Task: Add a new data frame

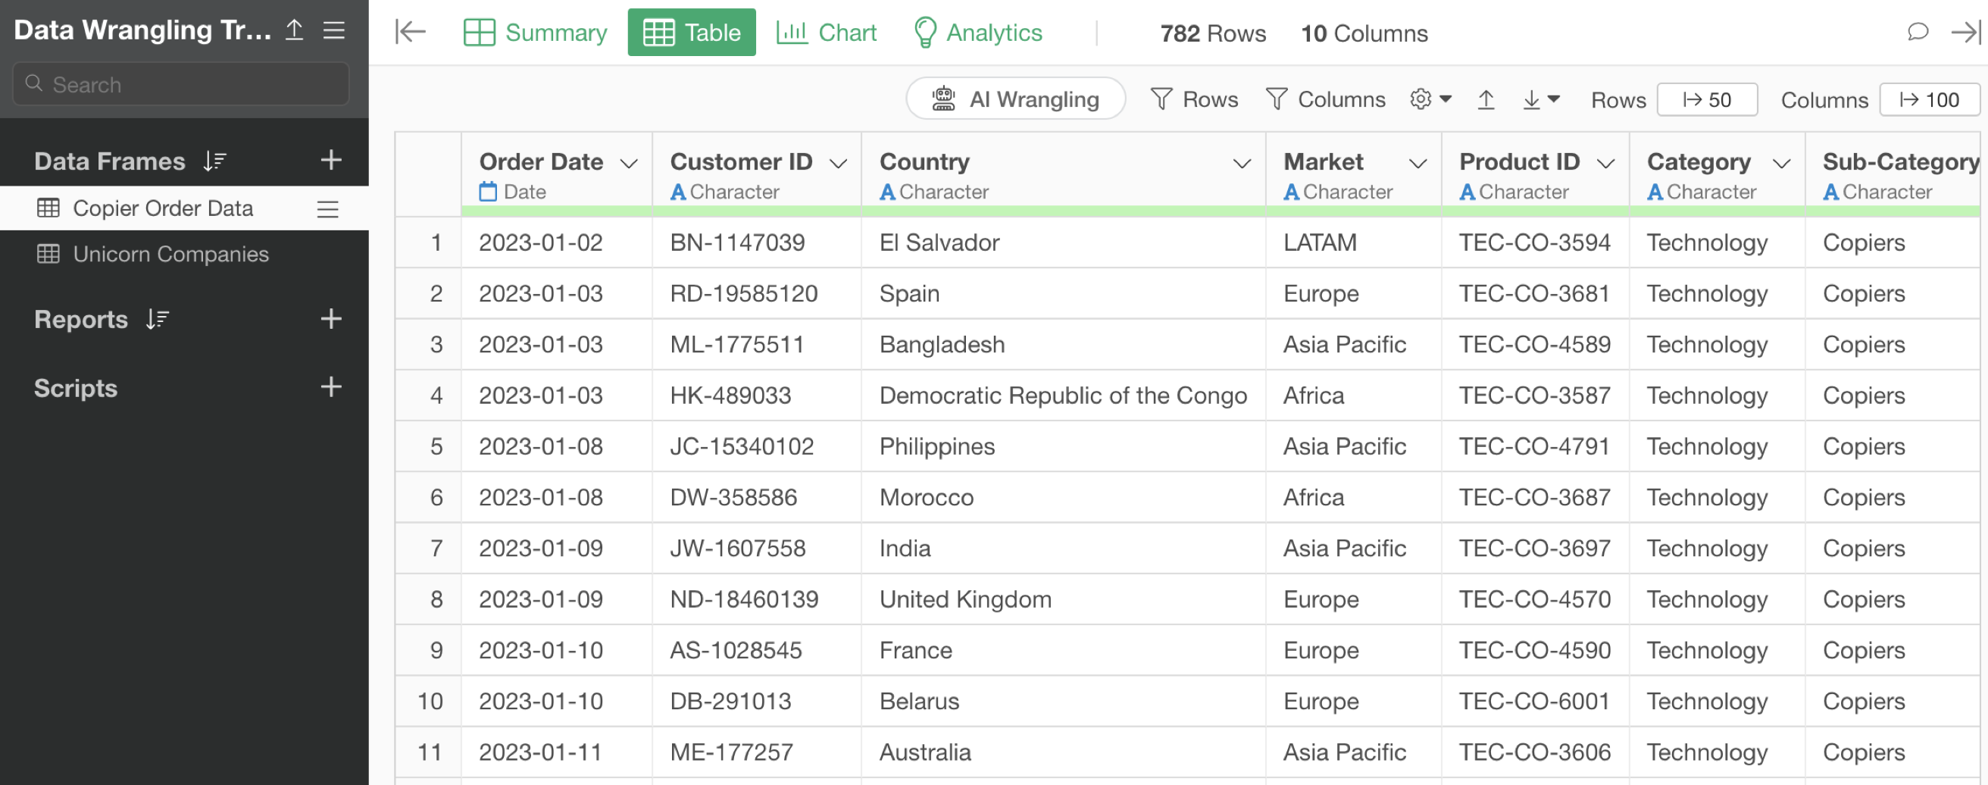Action: [331, 160]
